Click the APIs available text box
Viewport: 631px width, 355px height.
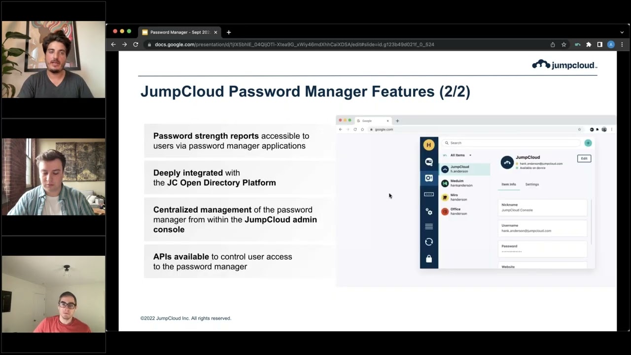240,261
